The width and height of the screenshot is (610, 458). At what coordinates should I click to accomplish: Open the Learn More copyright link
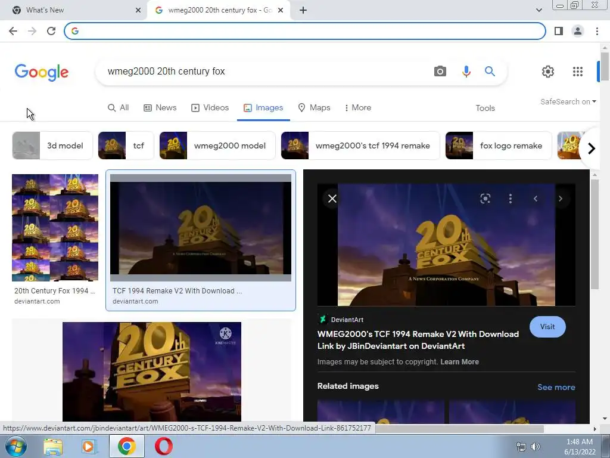click(x=459, y=362)
